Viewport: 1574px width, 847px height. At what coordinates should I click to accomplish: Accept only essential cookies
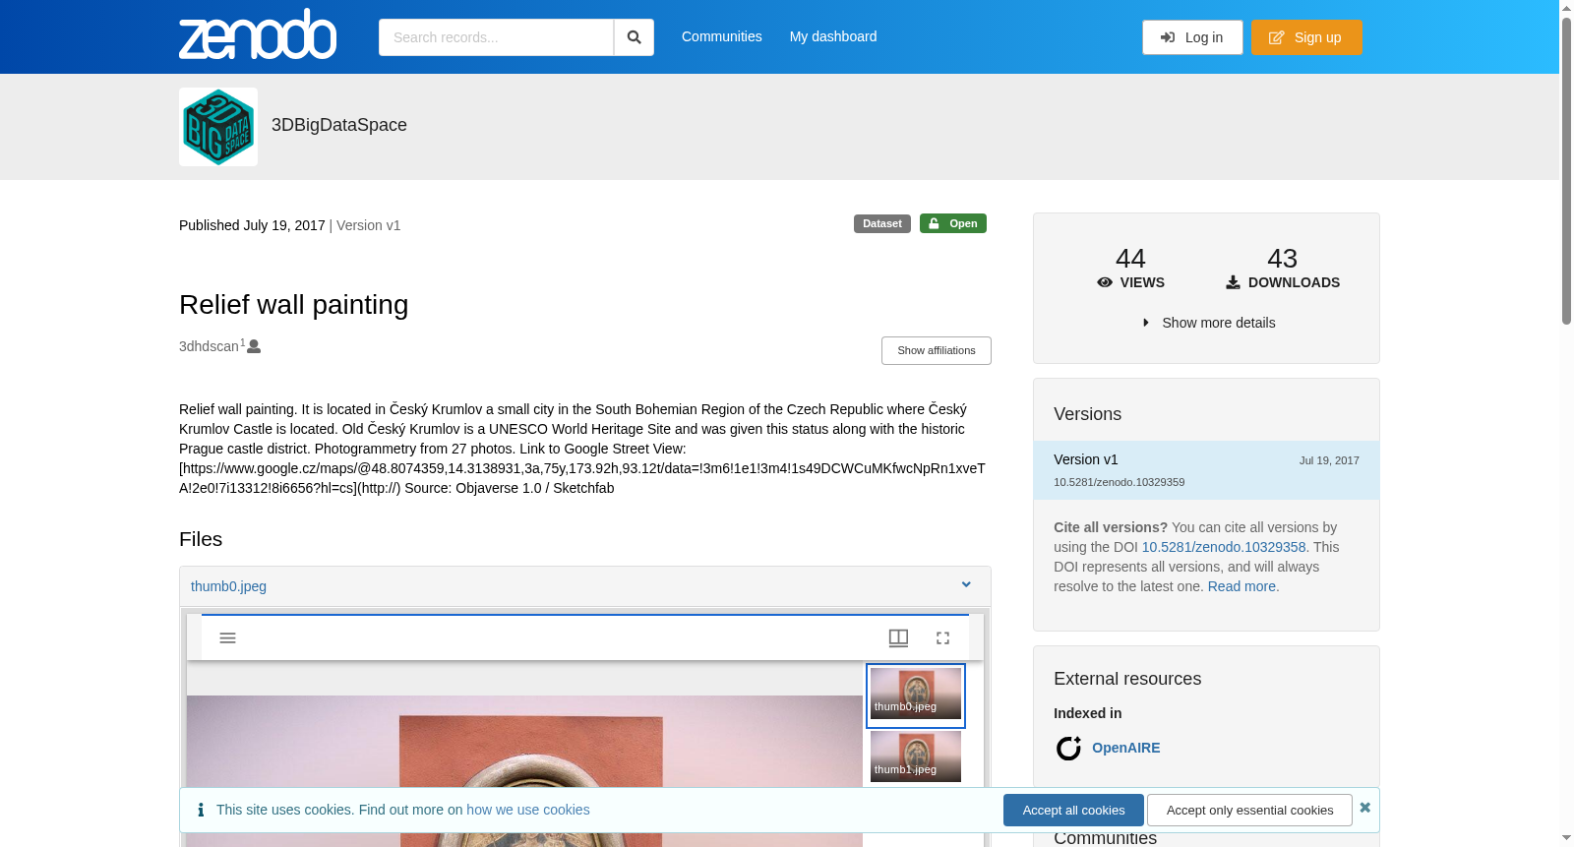[x=1249, y=811]
